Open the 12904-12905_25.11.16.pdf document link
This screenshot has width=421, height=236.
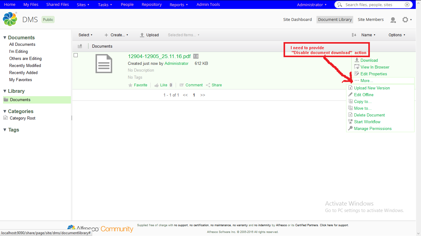tap(159, 56)
